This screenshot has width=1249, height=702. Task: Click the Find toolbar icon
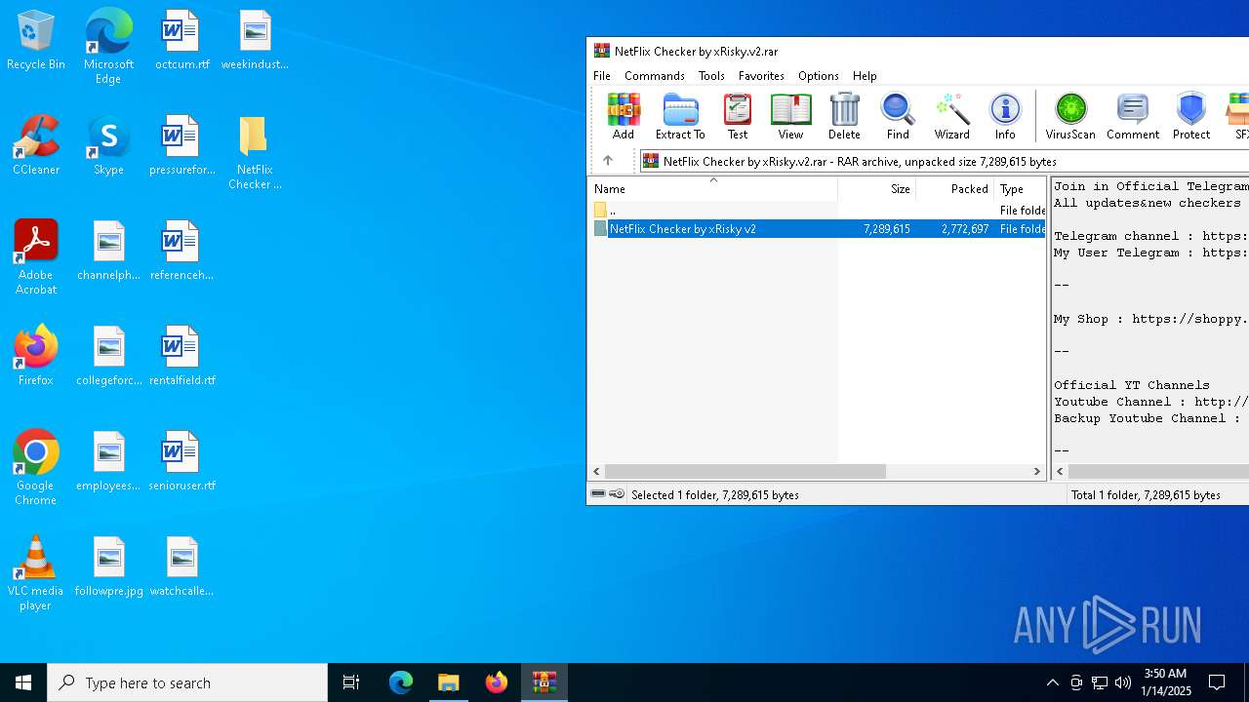[x=898, y=116]
